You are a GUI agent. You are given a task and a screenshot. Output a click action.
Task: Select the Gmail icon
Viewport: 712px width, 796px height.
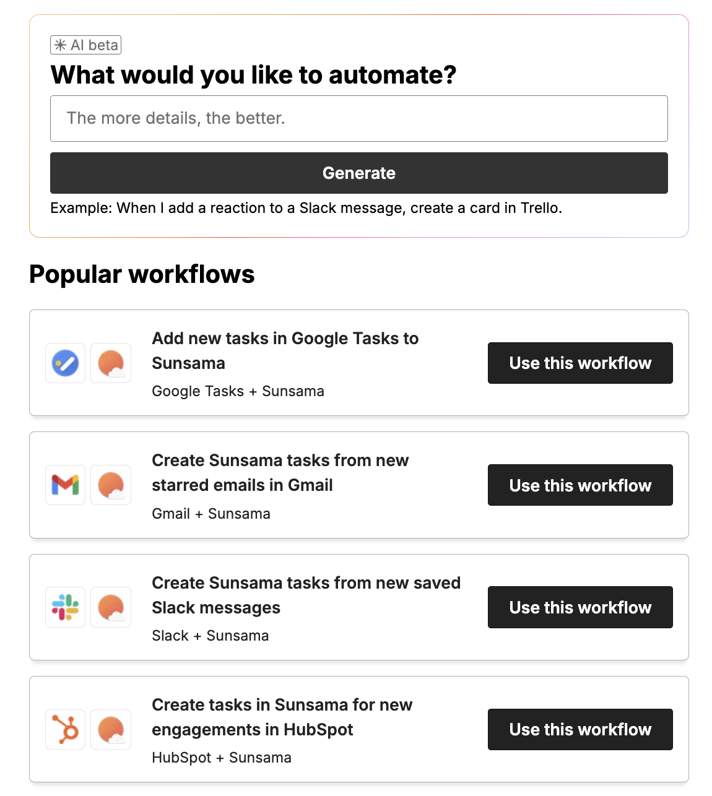(x=65, y=485)
